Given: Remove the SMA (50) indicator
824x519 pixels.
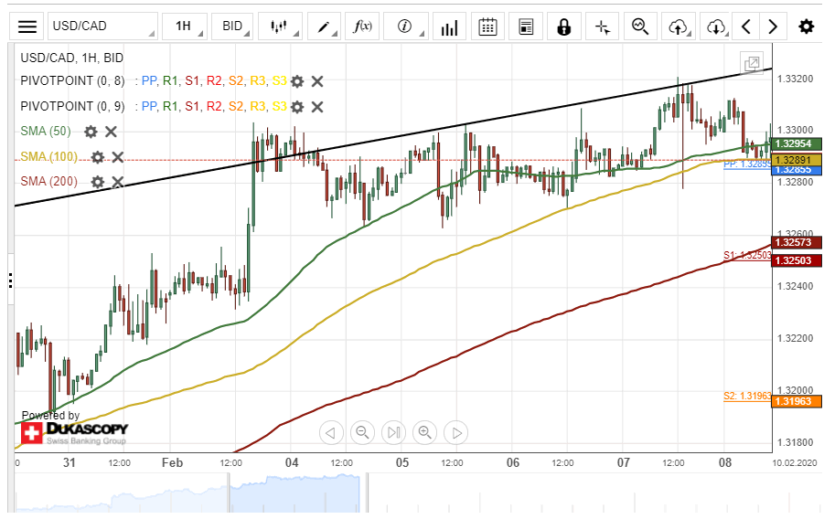Looking at the screenshot, I should click(x=111, y=132).
